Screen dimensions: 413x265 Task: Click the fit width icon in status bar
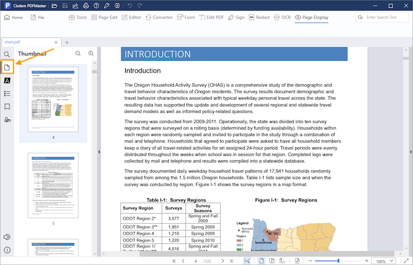(247, 261)
